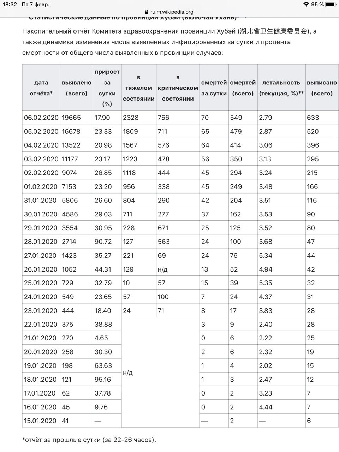The width and height of the screenshot is (339, 452).
Task: Select the date cell 02.02.2020
Action: coord(41,173)
